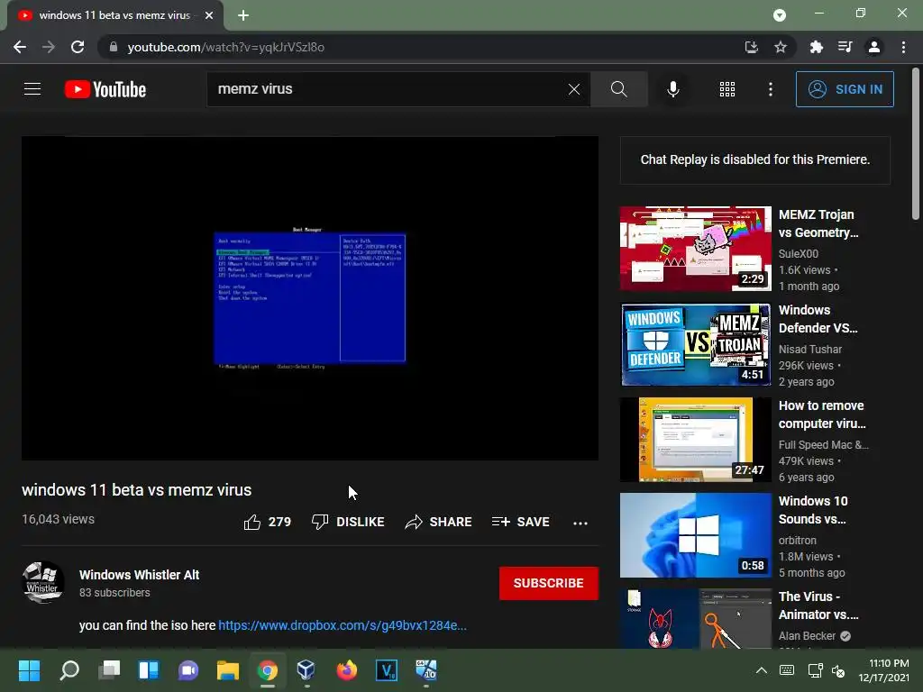Click the magnifier search button
The image size is (923, 692).
618,89
